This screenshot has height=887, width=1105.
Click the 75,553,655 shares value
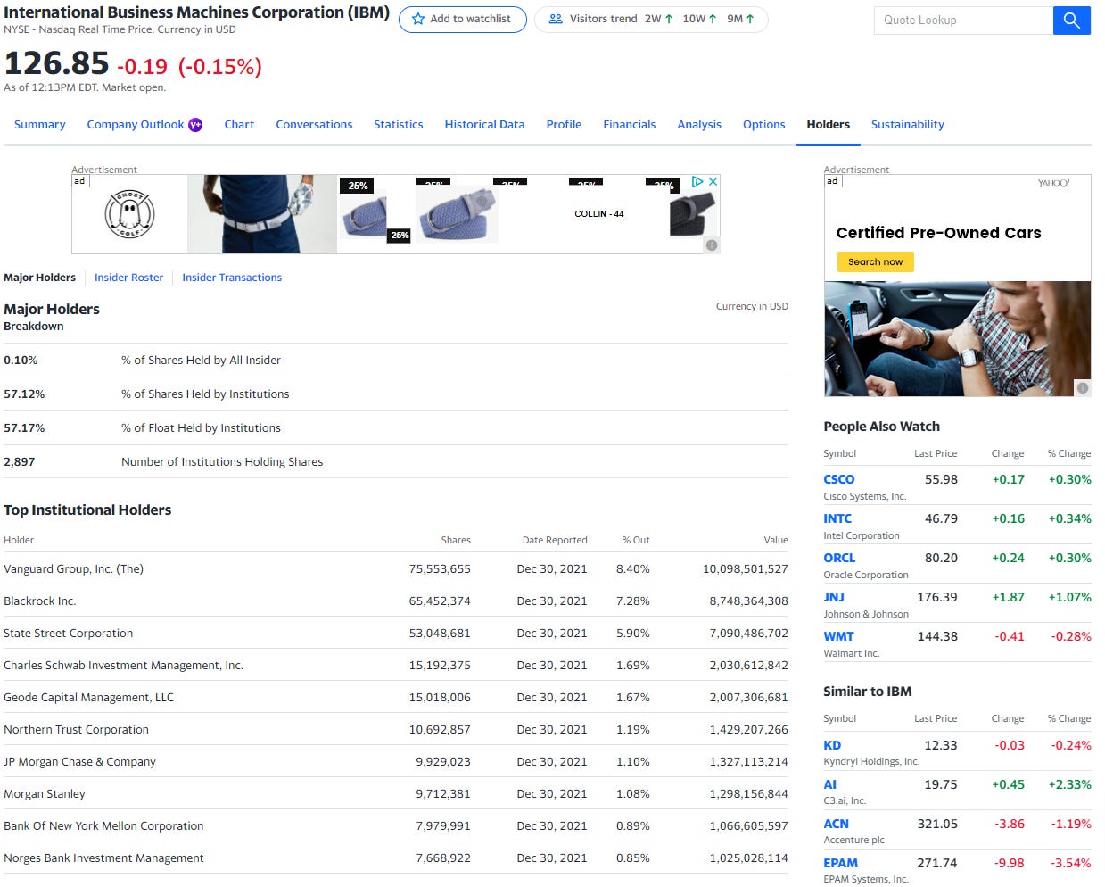[440, 568]
